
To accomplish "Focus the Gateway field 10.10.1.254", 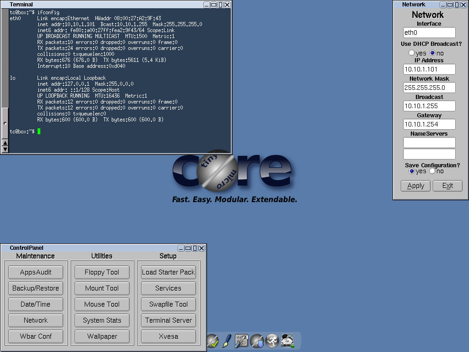I will coord(429,124).
